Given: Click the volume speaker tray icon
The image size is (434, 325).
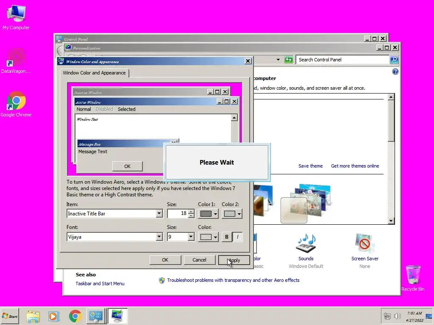Looking at the screenshot, I should (x=397, y=316).
